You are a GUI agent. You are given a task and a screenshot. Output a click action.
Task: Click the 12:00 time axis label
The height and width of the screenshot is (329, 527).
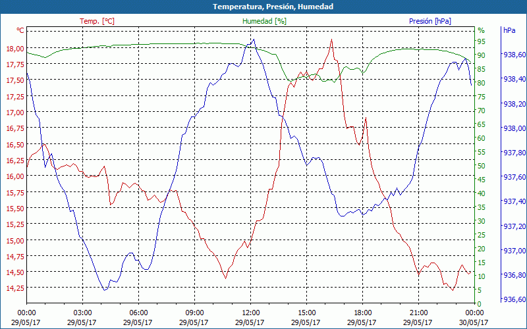click(250, 313)
